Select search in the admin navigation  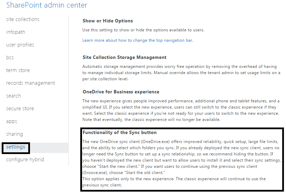click(13, 96)
